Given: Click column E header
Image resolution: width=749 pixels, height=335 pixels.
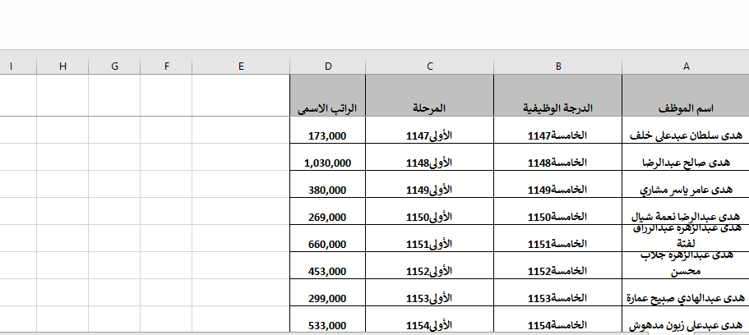Looking at the screenshot, I should 241,66.
